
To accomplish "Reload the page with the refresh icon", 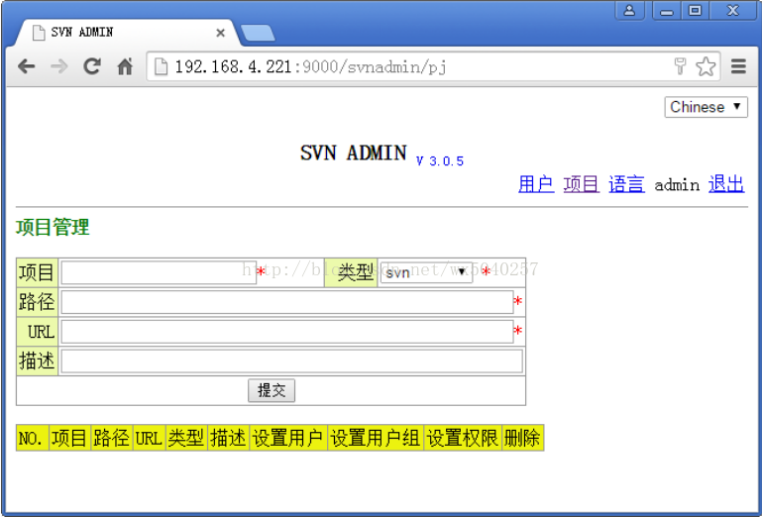I will point(92,66).
